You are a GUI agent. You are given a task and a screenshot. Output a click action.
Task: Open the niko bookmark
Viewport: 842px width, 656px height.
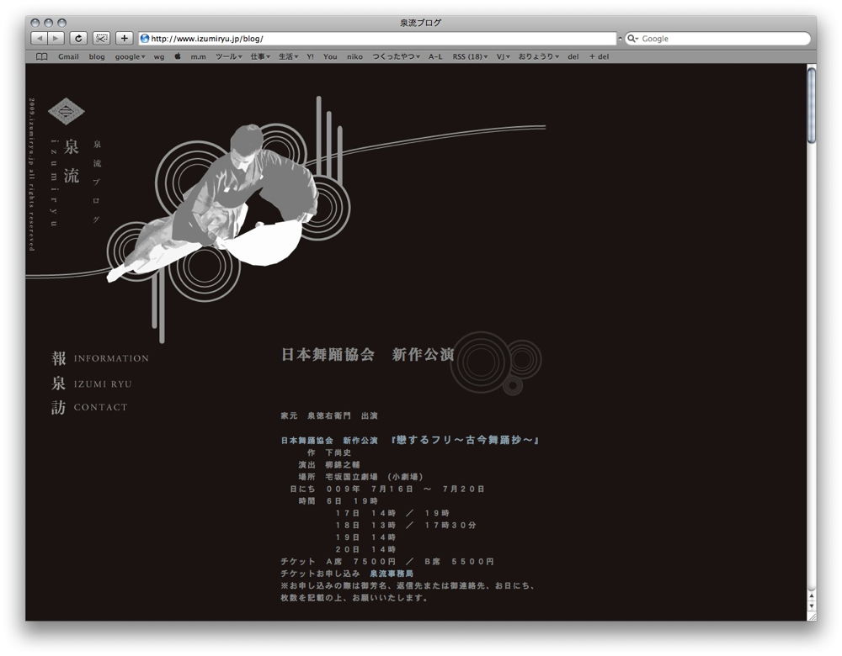point(354,57)
